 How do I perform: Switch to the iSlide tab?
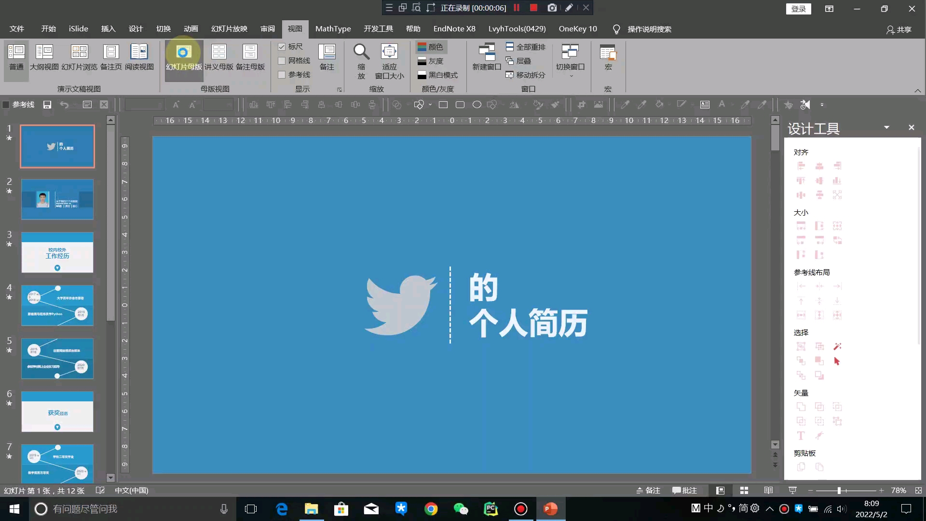point(78,29)
